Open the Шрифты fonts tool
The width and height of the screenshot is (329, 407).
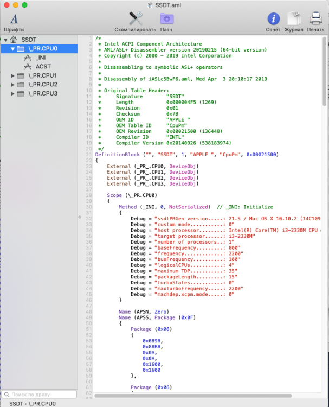point(14,19)
